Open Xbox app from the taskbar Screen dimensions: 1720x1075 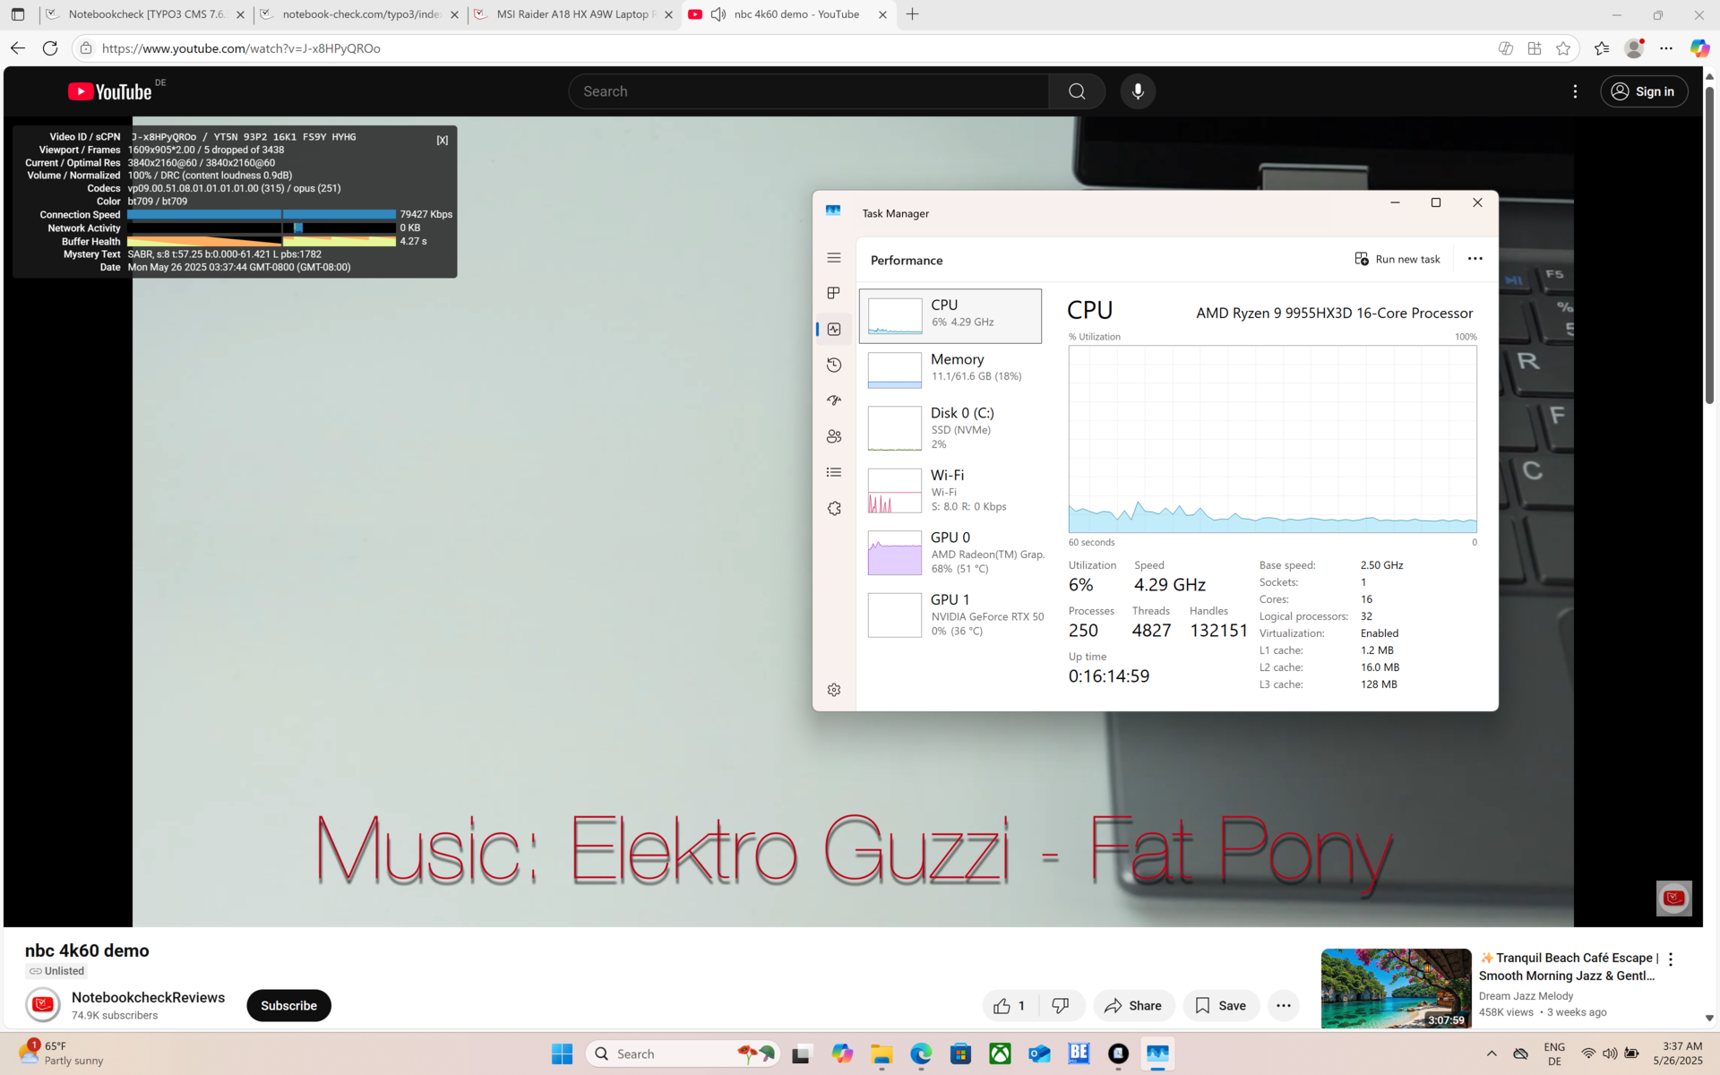pyautogui.click(x=1000, y=1053)
